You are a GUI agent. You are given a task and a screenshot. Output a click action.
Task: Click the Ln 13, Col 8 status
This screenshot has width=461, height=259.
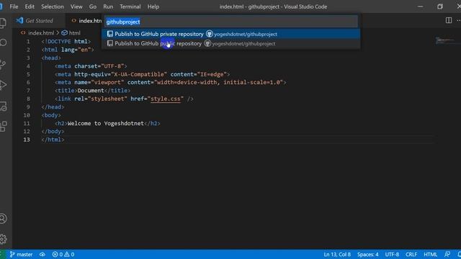(x=337, y=254)
